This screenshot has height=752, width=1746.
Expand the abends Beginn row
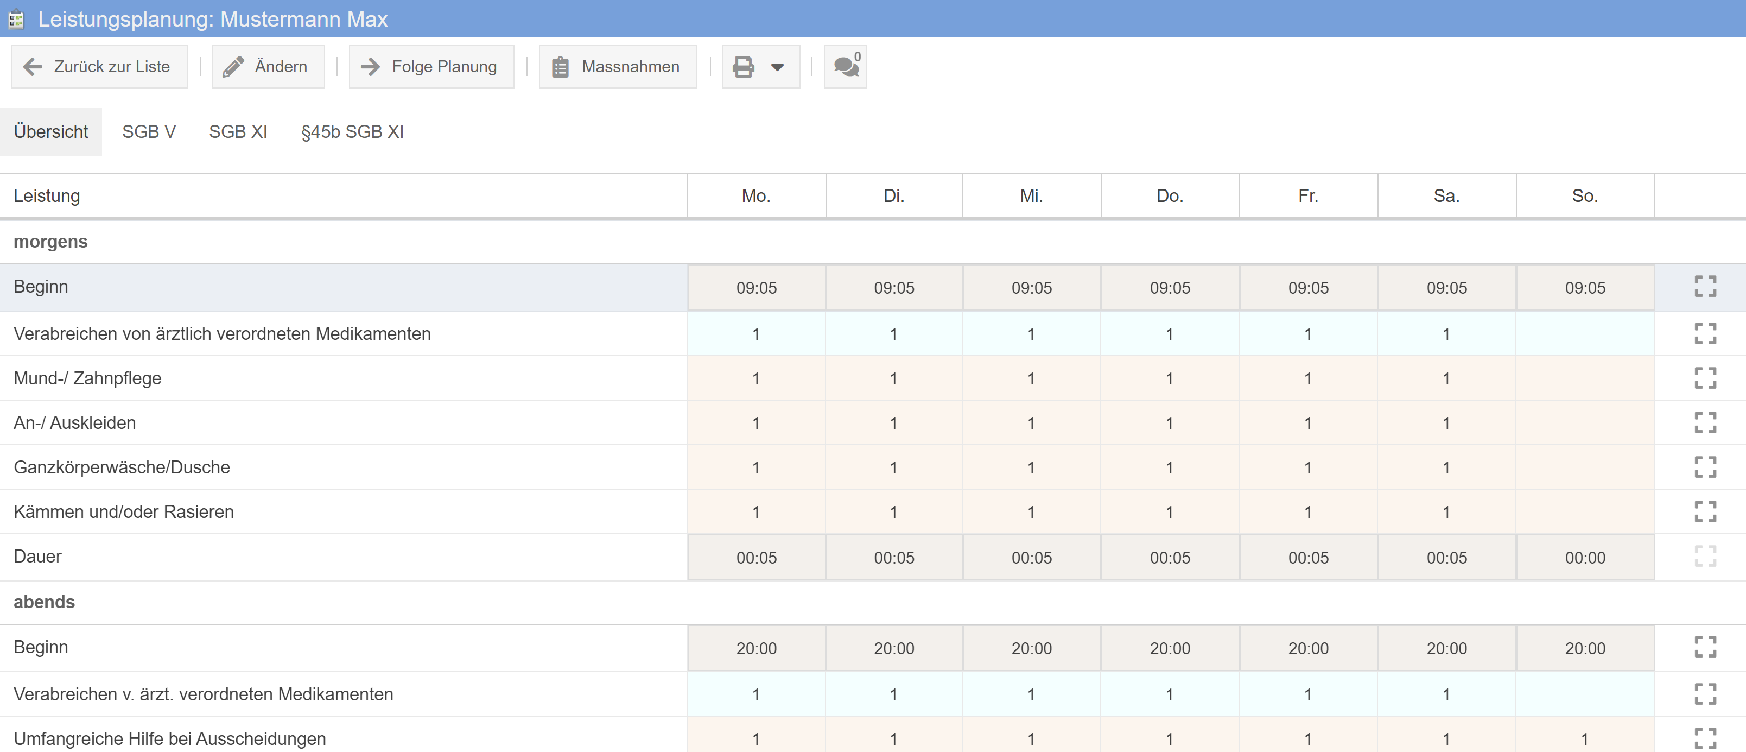point(1705,647)
